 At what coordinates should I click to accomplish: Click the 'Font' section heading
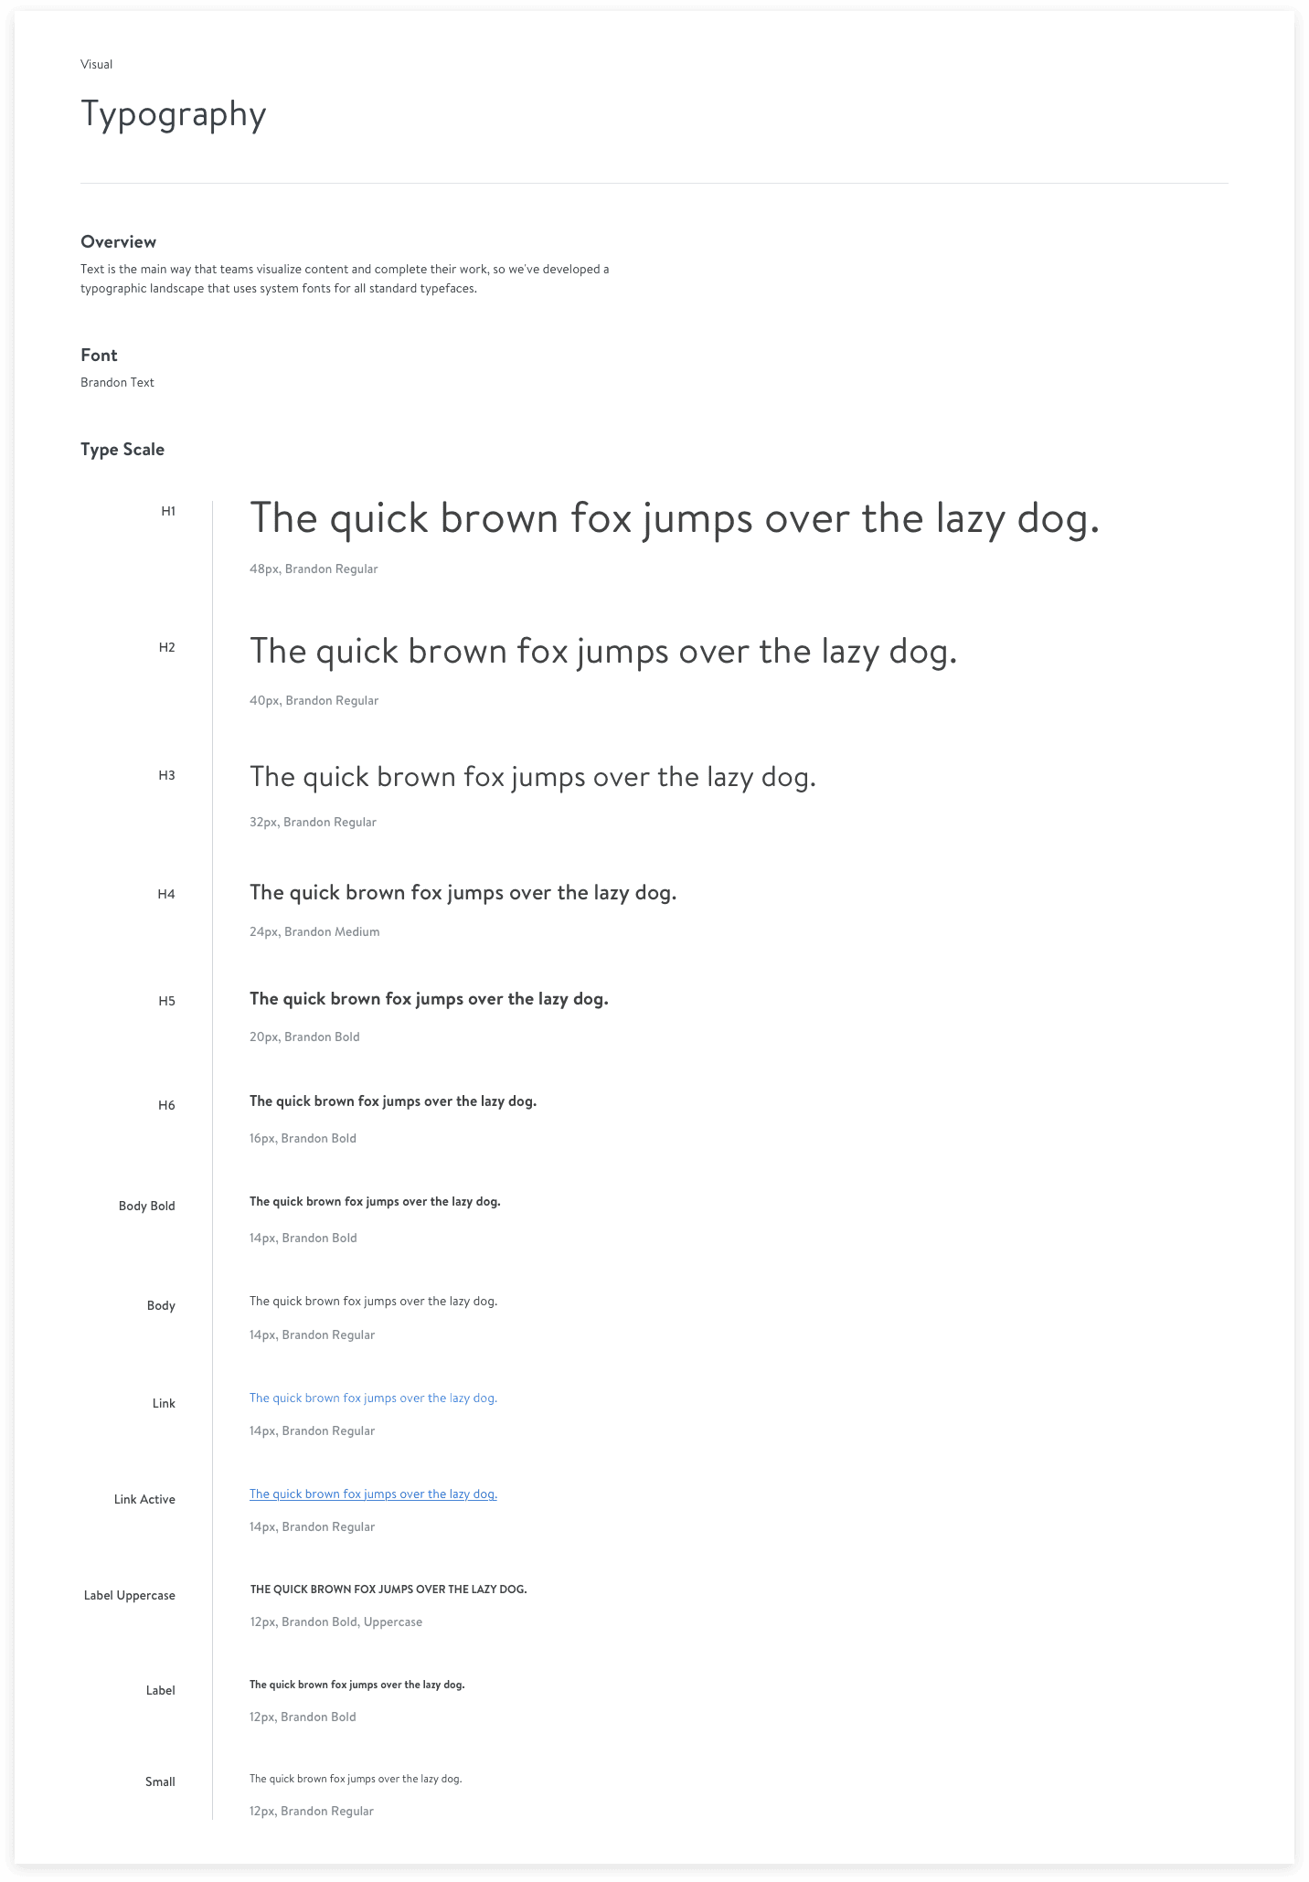(99, 356)
